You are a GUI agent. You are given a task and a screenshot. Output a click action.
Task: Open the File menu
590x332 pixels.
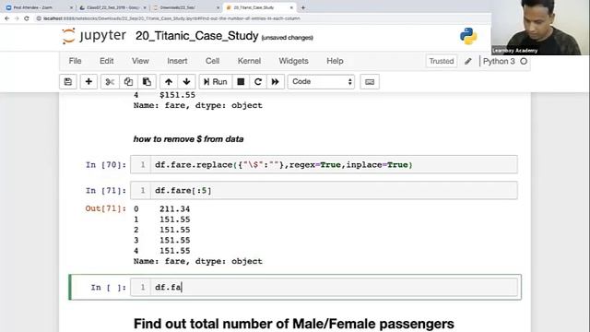75,61
